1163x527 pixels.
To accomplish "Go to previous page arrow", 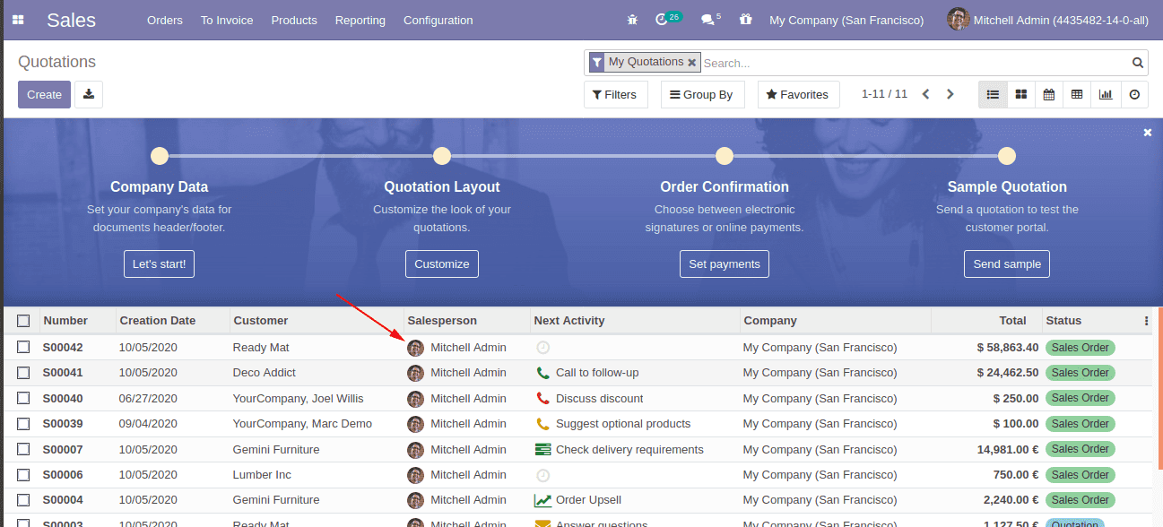I will click(926, 94).
